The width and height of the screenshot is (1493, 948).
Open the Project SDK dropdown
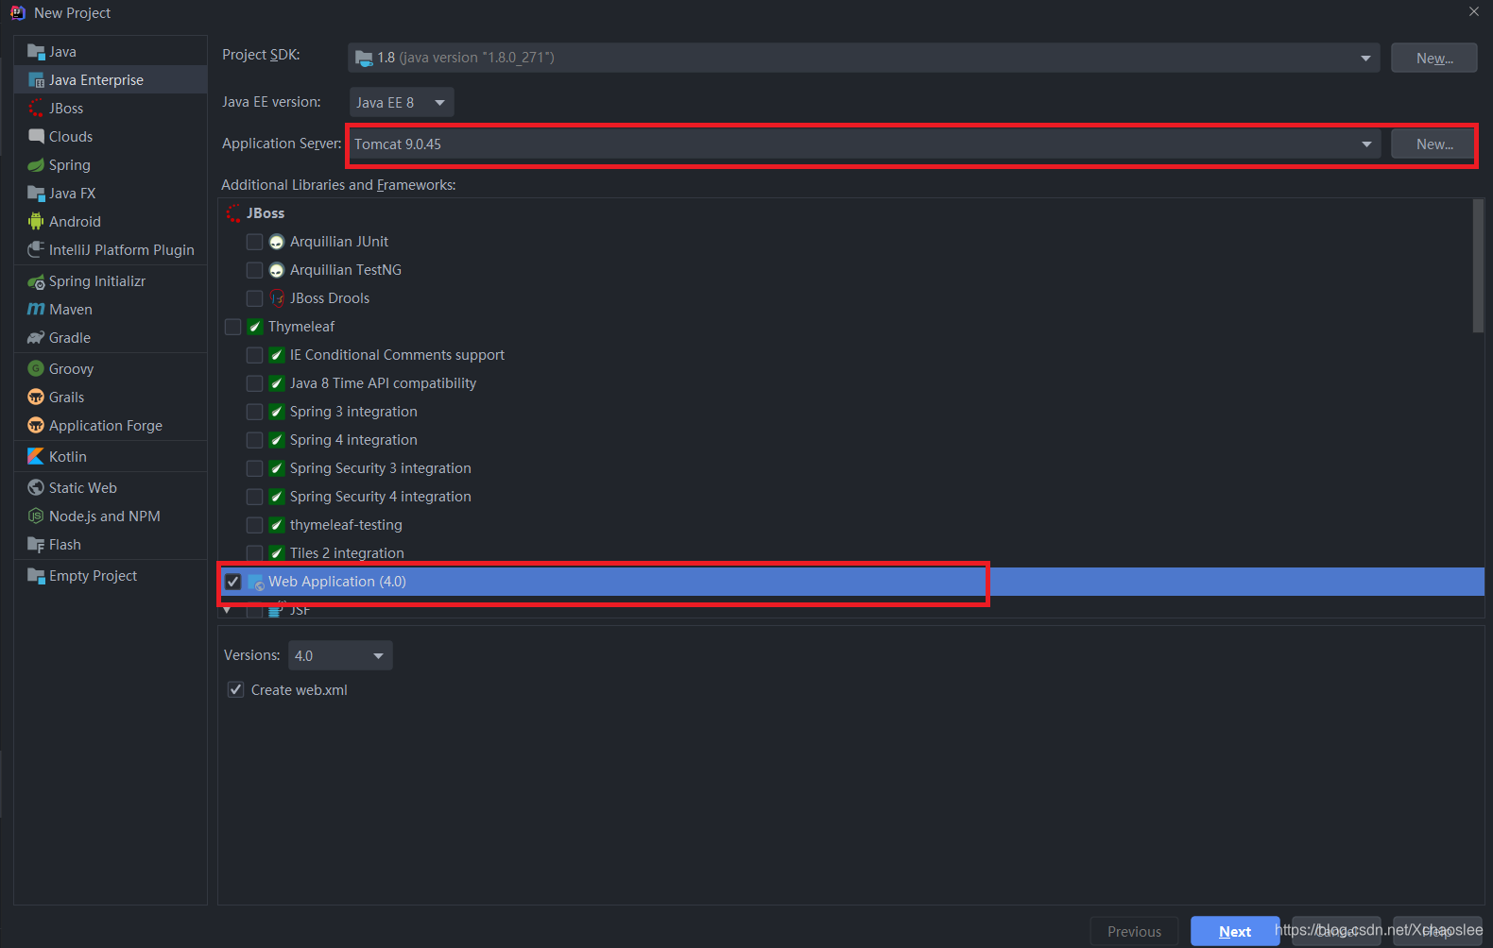tap(864, 58)
